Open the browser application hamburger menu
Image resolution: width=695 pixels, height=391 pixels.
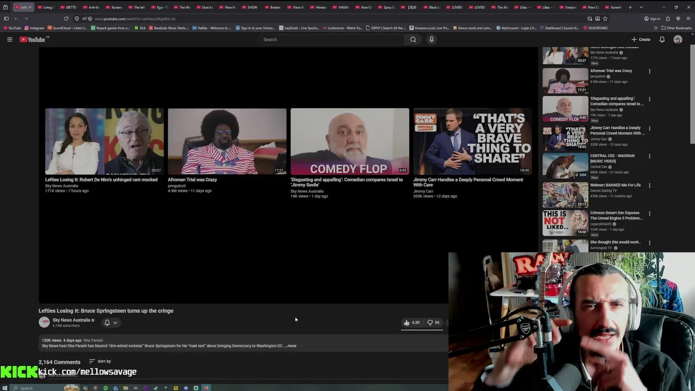pos(688,18)
